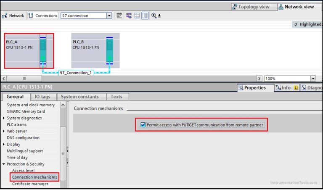The width and height of the screenshot is (323, 190).
Task: Open the Diagnostics inspector tab
Action: point(312,88)
